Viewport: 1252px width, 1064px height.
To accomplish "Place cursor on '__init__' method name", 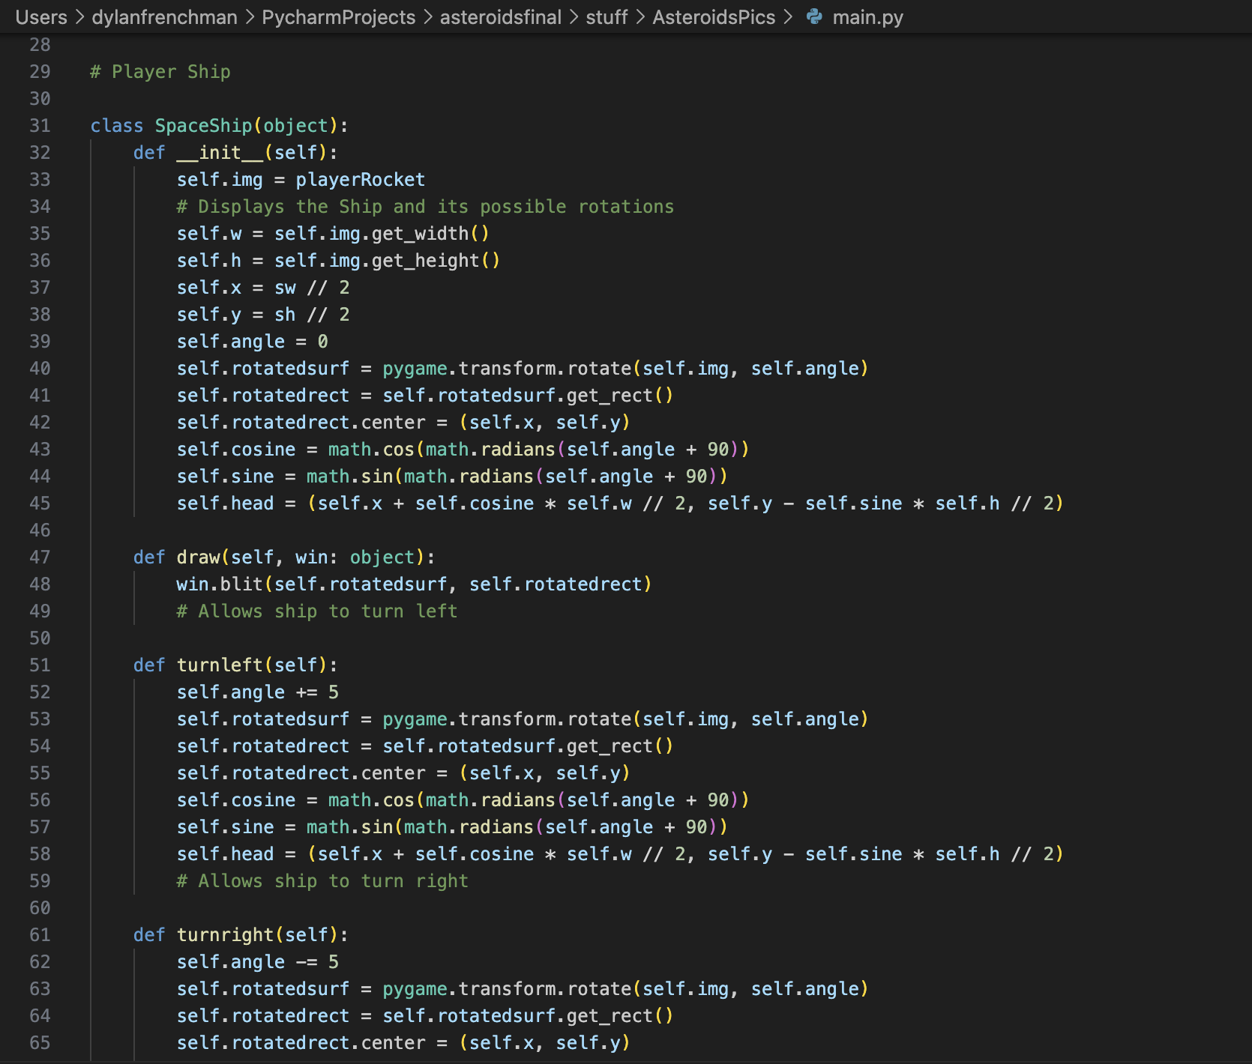I will pos(220,153).
